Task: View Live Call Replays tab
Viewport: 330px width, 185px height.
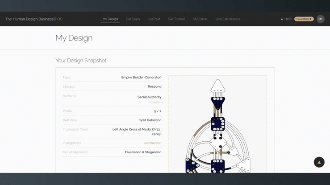Action: (228, 19)
